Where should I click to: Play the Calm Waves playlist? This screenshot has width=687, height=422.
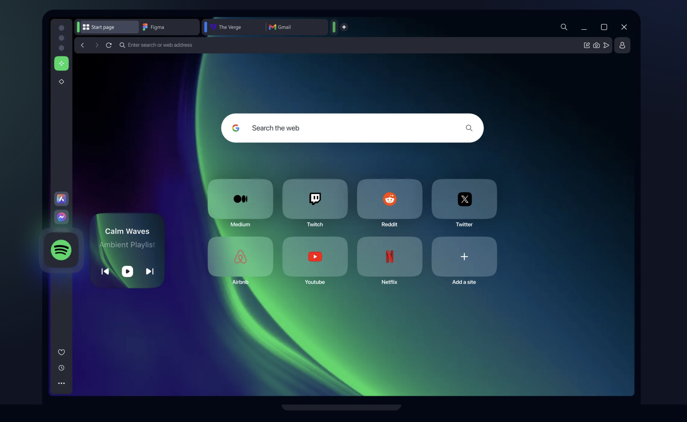pyautogui.click(x=128, y=271)
